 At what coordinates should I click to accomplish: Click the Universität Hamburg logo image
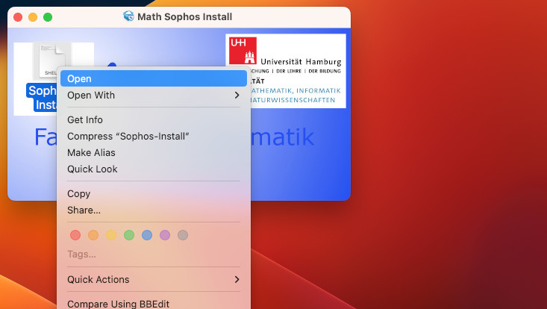coord(286,71)
